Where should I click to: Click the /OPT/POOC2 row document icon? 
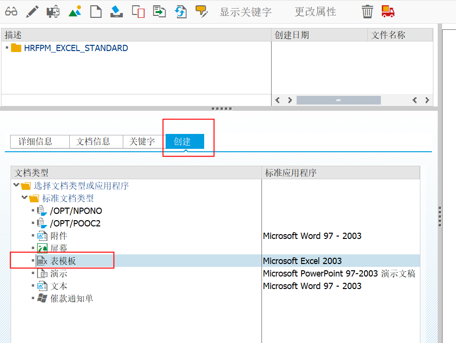pyautogui.click(x=41, y=223)
